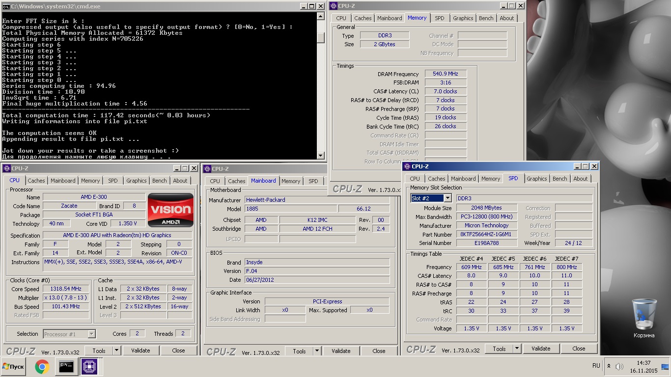Open the Пуск start button
The height and width of the screenshot is (377, 671).
(x=13, y=366)
